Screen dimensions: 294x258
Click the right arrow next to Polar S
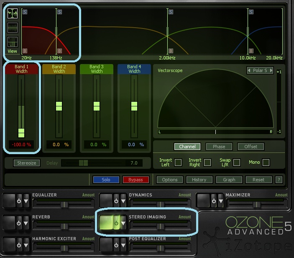tap(271, 70)
